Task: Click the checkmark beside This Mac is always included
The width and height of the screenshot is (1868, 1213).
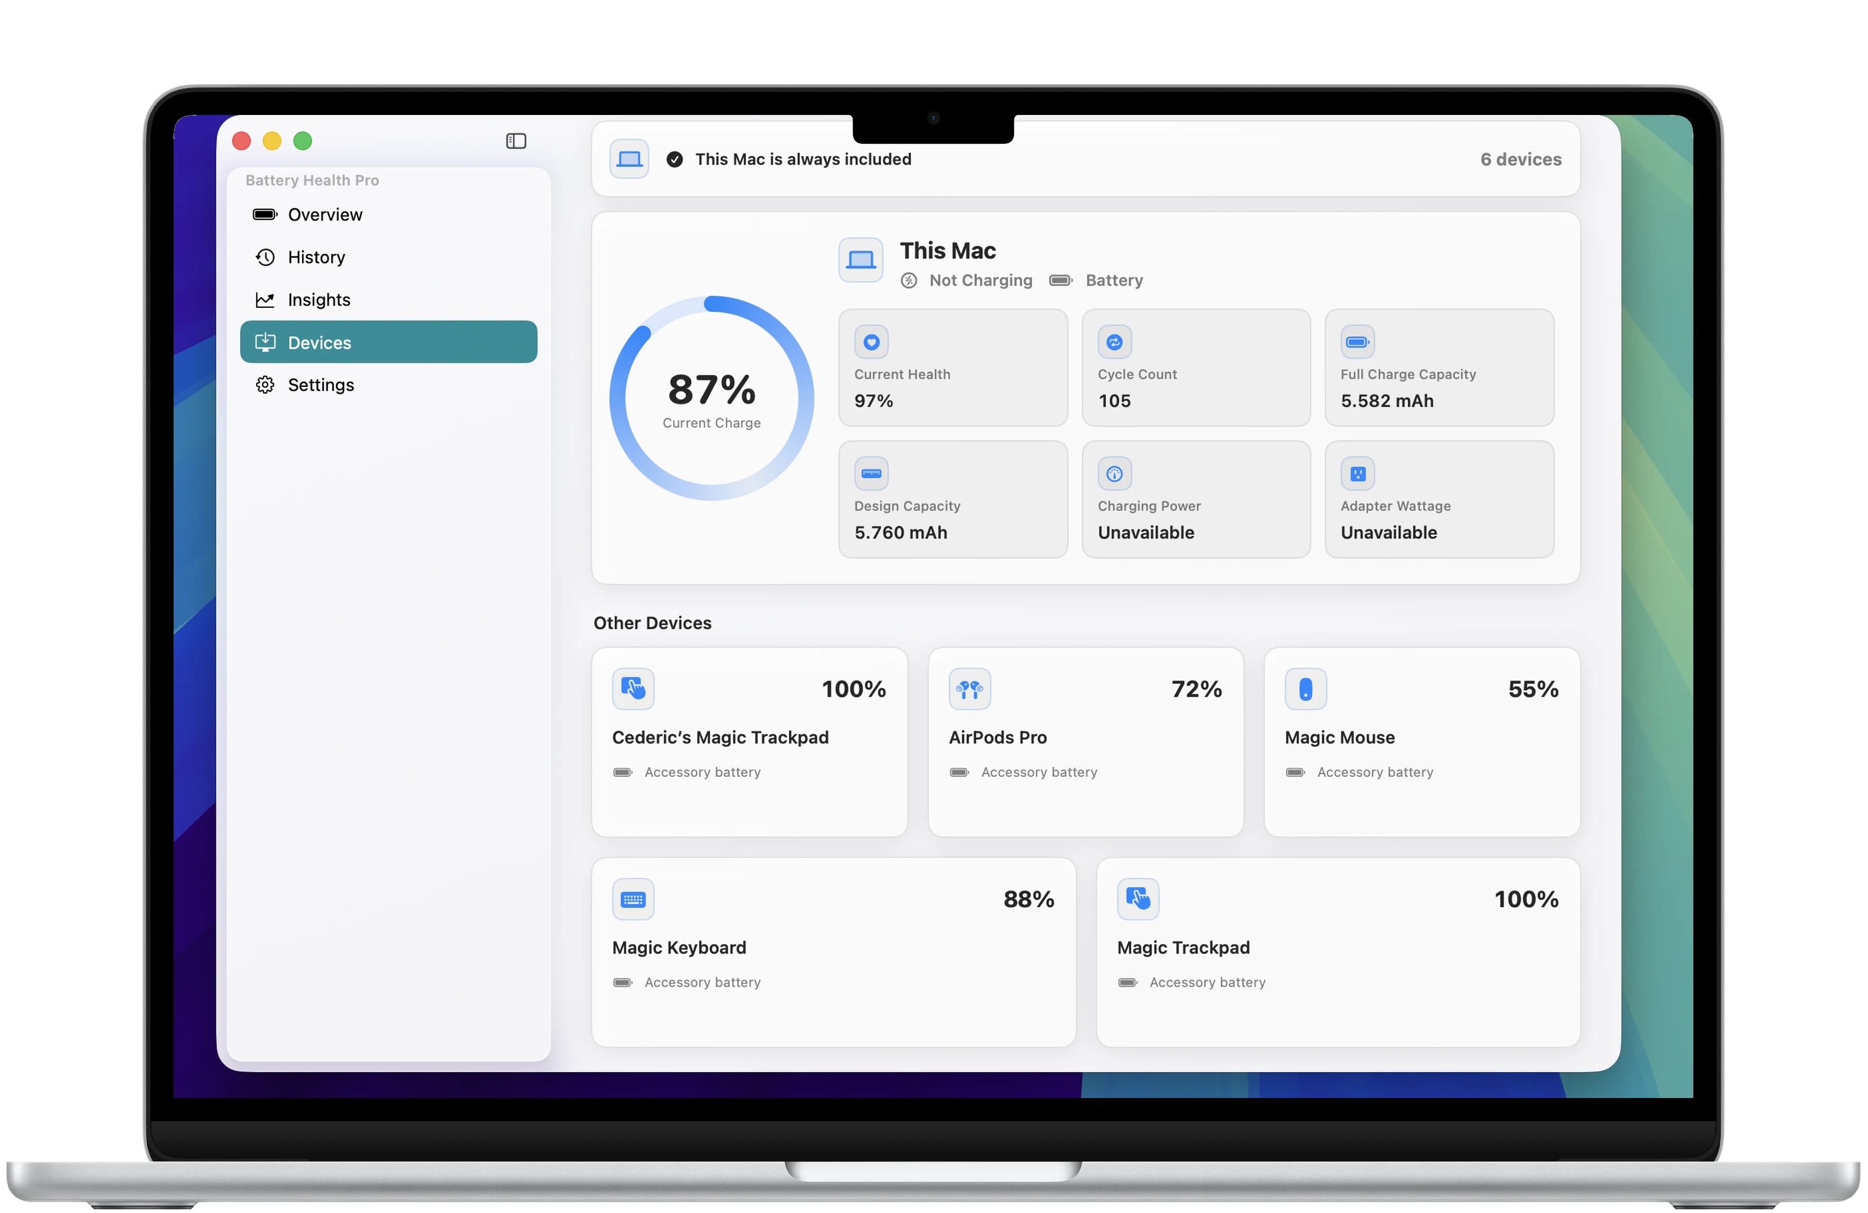Action: click(674, 159)
